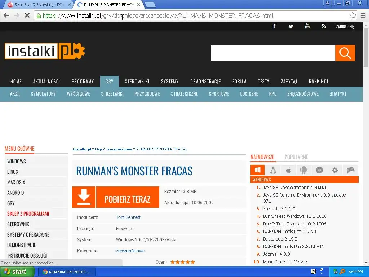Screen dimensions: 369x277
Task: Click the instalki.pl logo
Action: click(45, 51)
